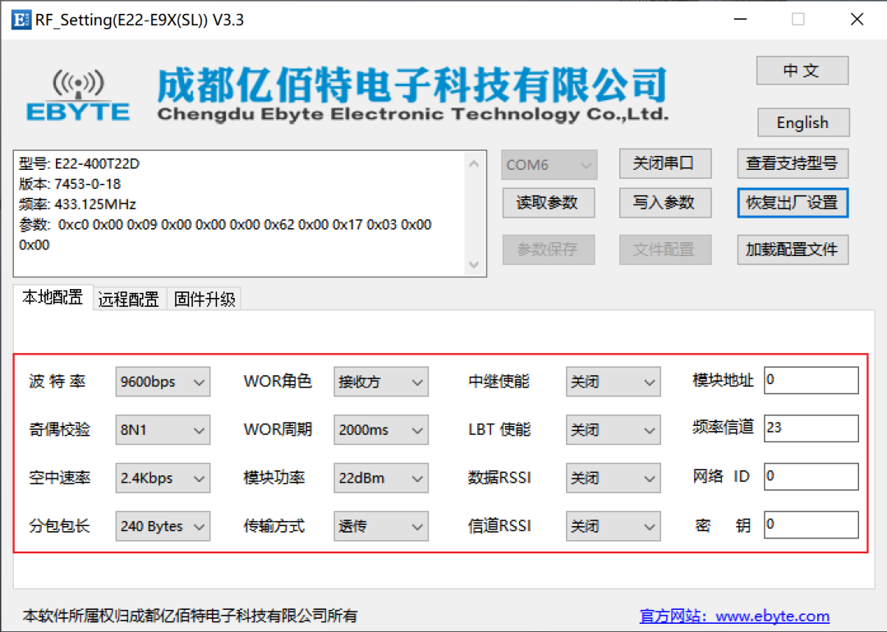Expand the 传输方式 透传 dropdown
The height and width of the screenshot is (632, 887).
click(381, 526)
